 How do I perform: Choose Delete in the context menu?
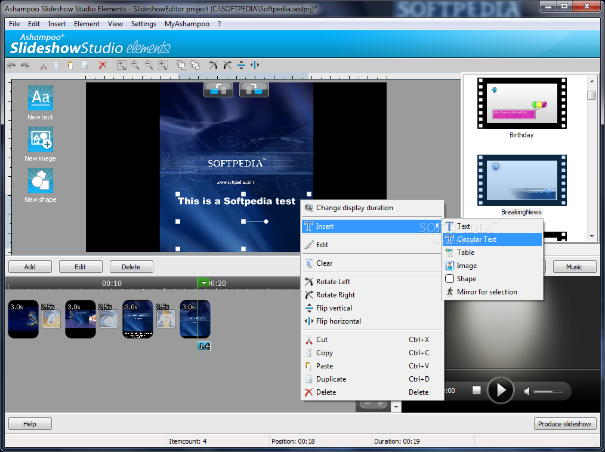(372, 392)
